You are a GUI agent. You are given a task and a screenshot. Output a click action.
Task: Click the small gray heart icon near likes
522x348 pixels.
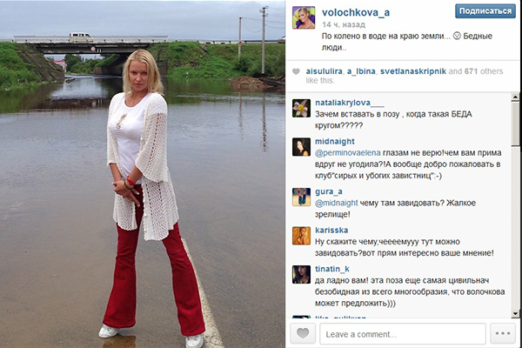coord(296,71)
